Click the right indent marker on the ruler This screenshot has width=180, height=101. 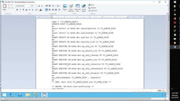coord(128,17)
